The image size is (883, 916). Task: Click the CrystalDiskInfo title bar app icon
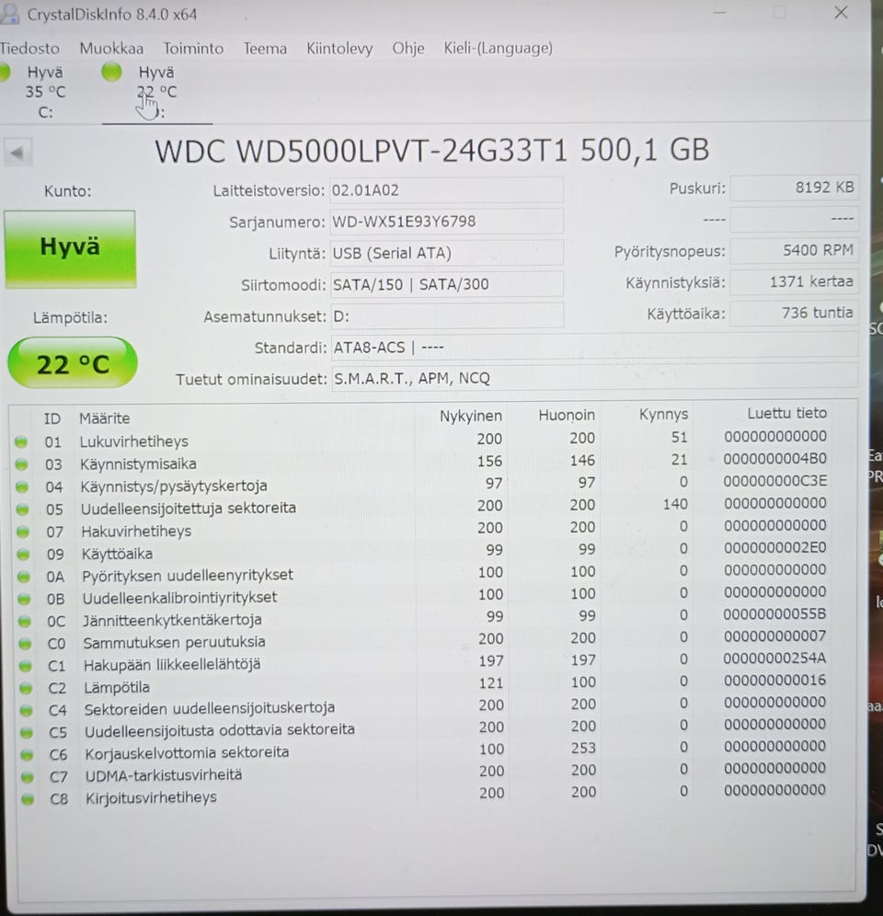(x=9, y=14)
